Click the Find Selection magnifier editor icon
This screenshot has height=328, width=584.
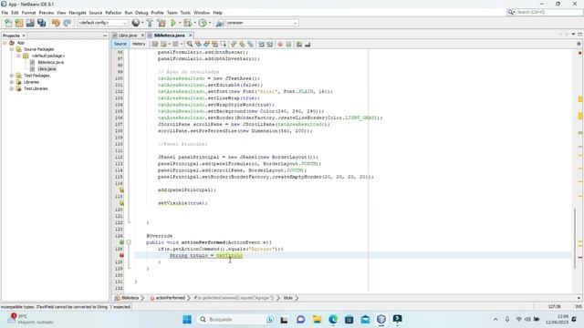point(190,45)
